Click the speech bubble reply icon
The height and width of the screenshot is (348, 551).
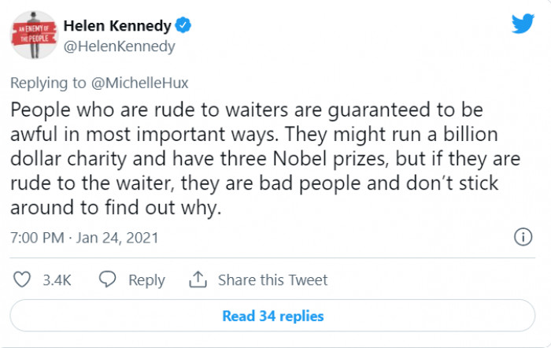coord(109,280)
